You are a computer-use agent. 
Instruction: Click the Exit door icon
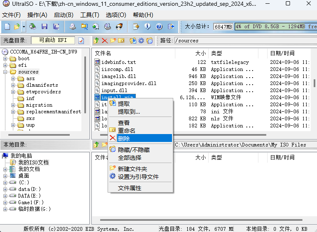171,27
